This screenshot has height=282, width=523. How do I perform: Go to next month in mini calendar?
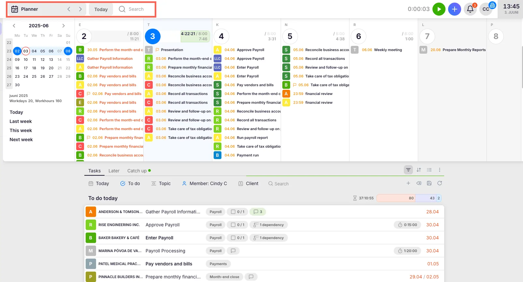pyautogui.click(x=64, y=26)
